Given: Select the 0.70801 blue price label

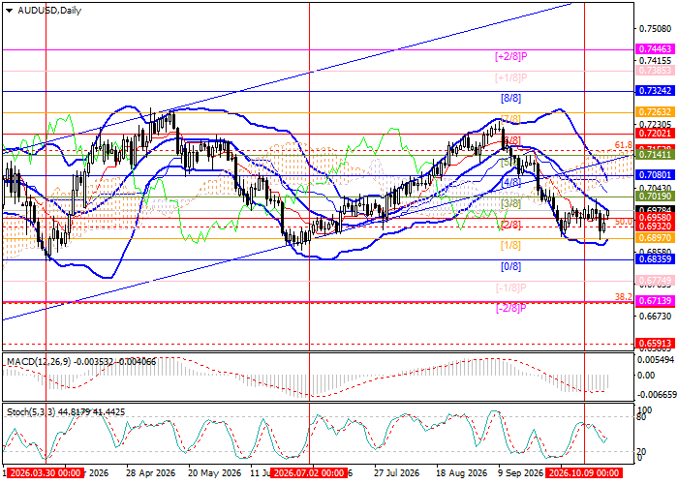Looking at the screenshot, I should (655, 175).
